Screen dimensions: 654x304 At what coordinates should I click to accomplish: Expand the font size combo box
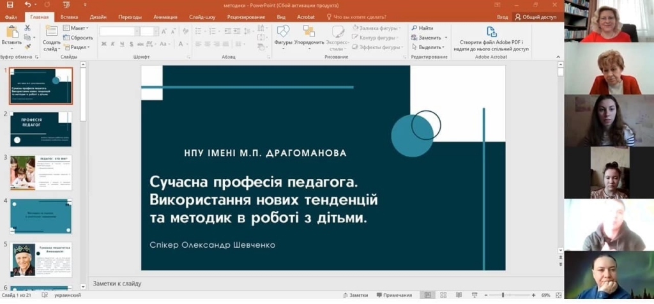pyautogui.click(x=156, y=31)
